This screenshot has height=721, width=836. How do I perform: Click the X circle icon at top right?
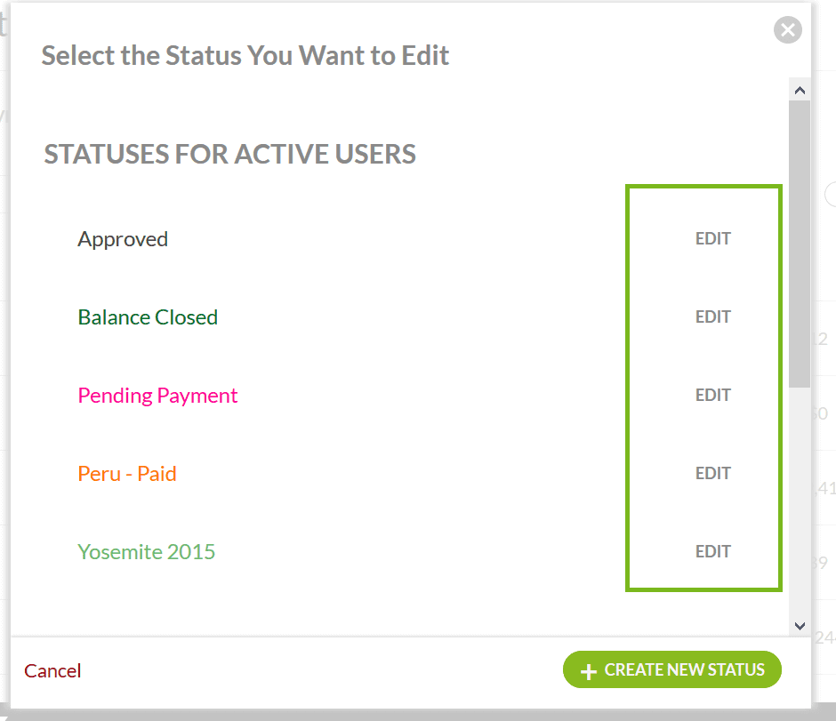tap(787, 29)
